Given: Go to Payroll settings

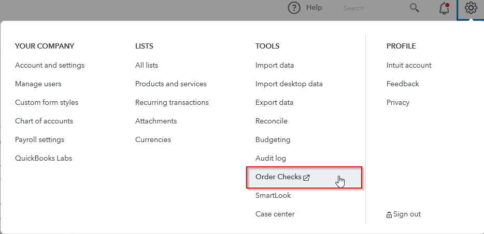Looking at the screenshot, I should pos(40,139).
